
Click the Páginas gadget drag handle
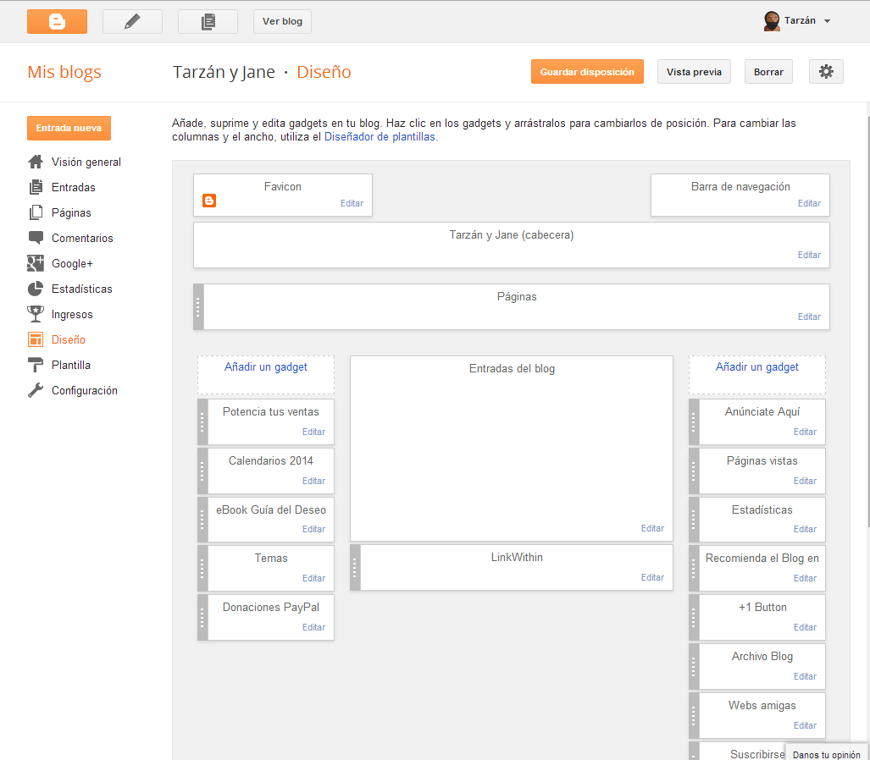point(199,306)
